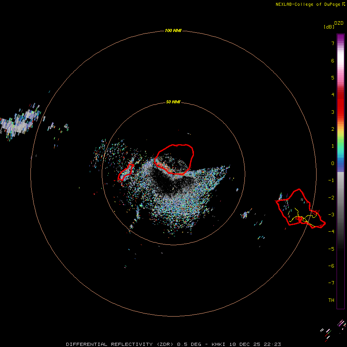
Task: Click the -1 value on color scale
Action: click(331, 180)
